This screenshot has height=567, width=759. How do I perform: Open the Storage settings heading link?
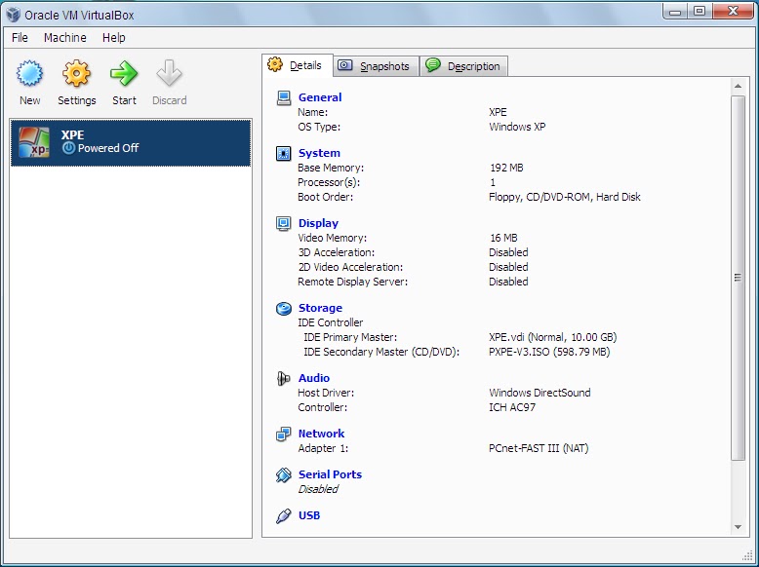[320, 308]
